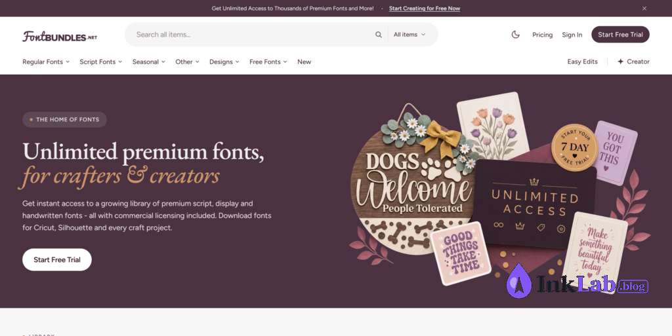
Task: Click the Sign In link
Action: coord(572,35)
